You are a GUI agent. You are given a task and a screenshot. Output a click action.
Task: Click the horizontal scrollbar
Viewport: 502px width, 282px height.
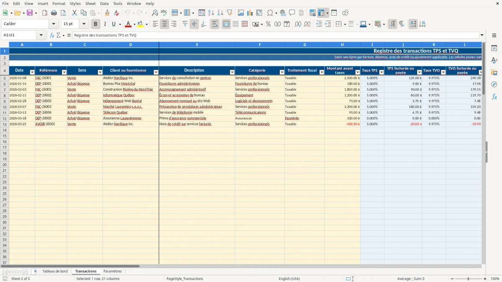70,266
